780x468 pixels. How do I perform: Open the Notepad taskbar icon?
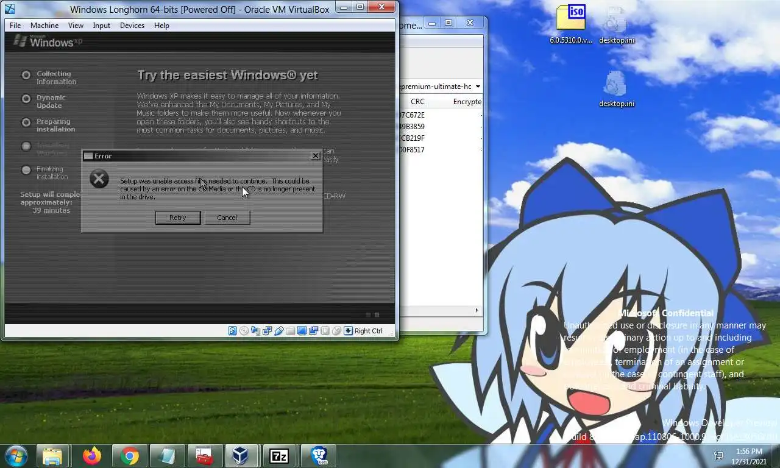[x=166, y=456]
